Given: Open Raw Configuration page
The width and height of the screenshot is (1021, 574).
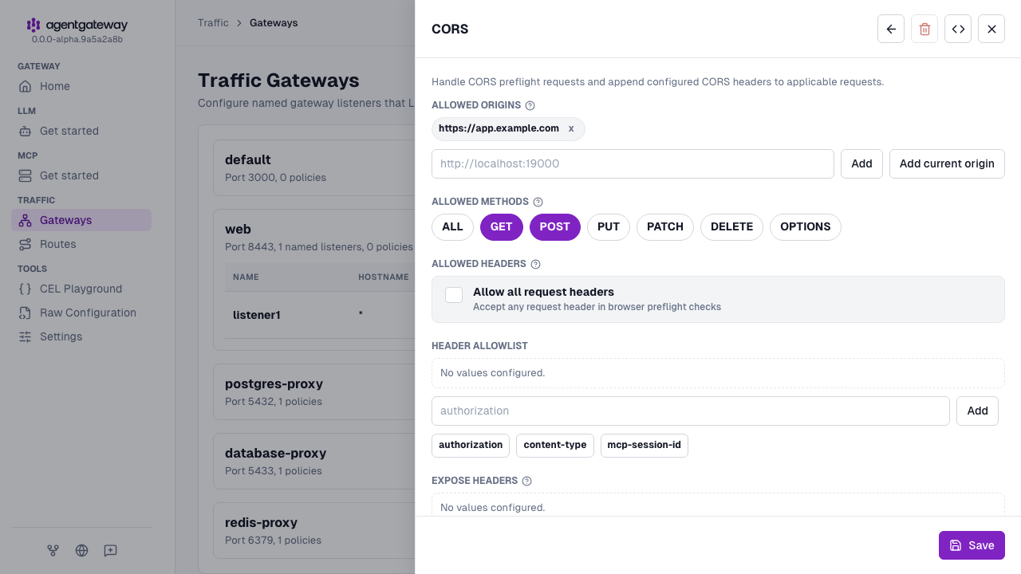Looking at the screenshot, I should (81, 313).
